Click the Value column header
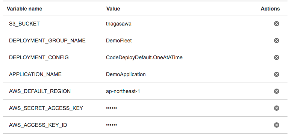Image resolution: width=292 pixels, height=137 pixels. (113, 9)
